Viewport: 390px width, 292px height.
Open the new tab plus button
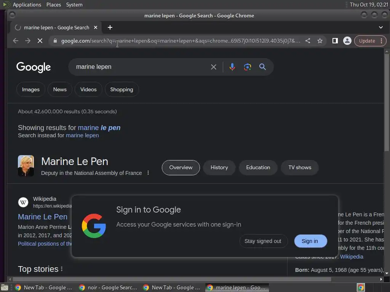110,27
